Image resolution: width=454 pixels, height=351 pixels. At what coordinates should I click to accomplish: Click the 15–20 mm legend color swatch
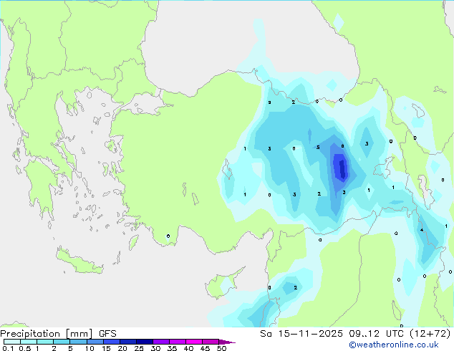[x=112, y=342]
